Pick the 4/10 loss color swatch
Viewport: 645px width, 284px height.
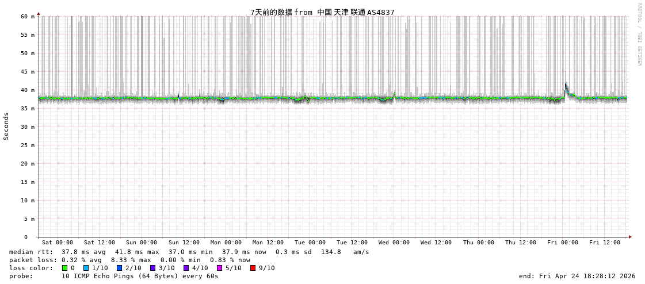click(186, 268)
